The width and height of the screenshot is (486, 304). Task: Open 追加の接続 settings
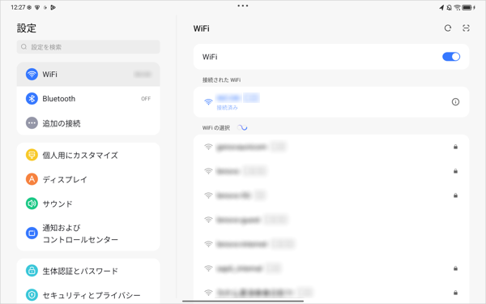(88, 123)
